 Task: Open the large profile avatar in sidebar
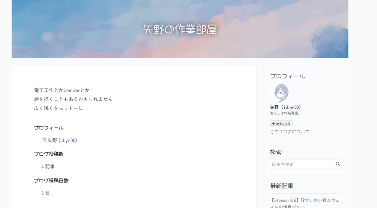[x=280, y=93]
